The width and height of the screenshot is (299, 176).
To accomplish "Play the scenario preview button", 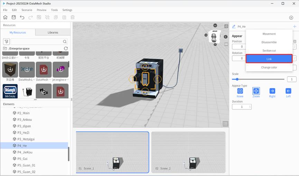I will click(x=291, y=18).
